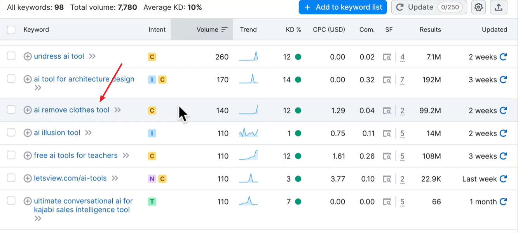518x233 pixels.
Task: Expand chevrons next to 'ai illusion tool'
Action: pos(88,133)
